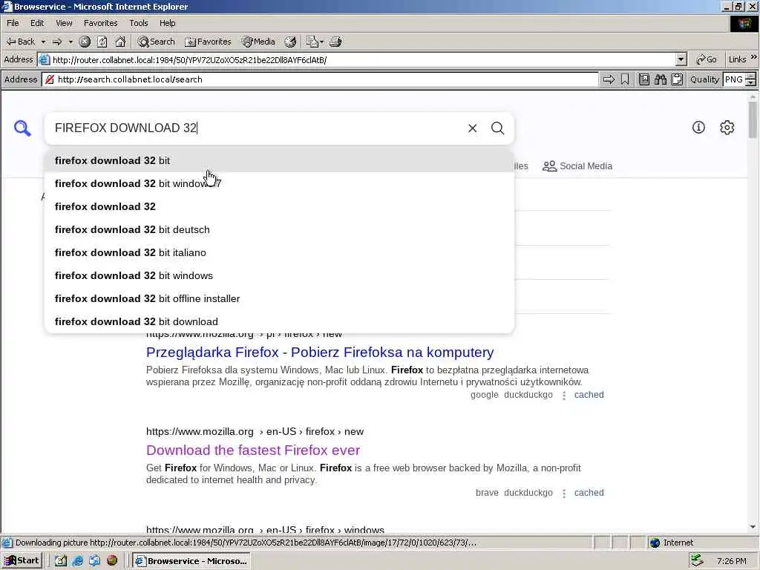This screenshot has height=570, width=760.
Task: Click the page vertical scrollbar thumb
Action: point(753,119)
